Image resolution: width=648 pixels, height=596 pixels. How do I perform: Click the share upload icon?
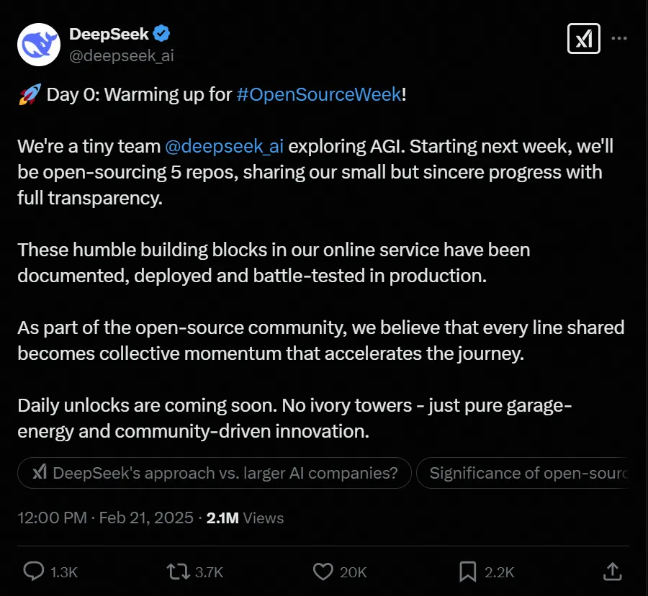click(612, 572)
